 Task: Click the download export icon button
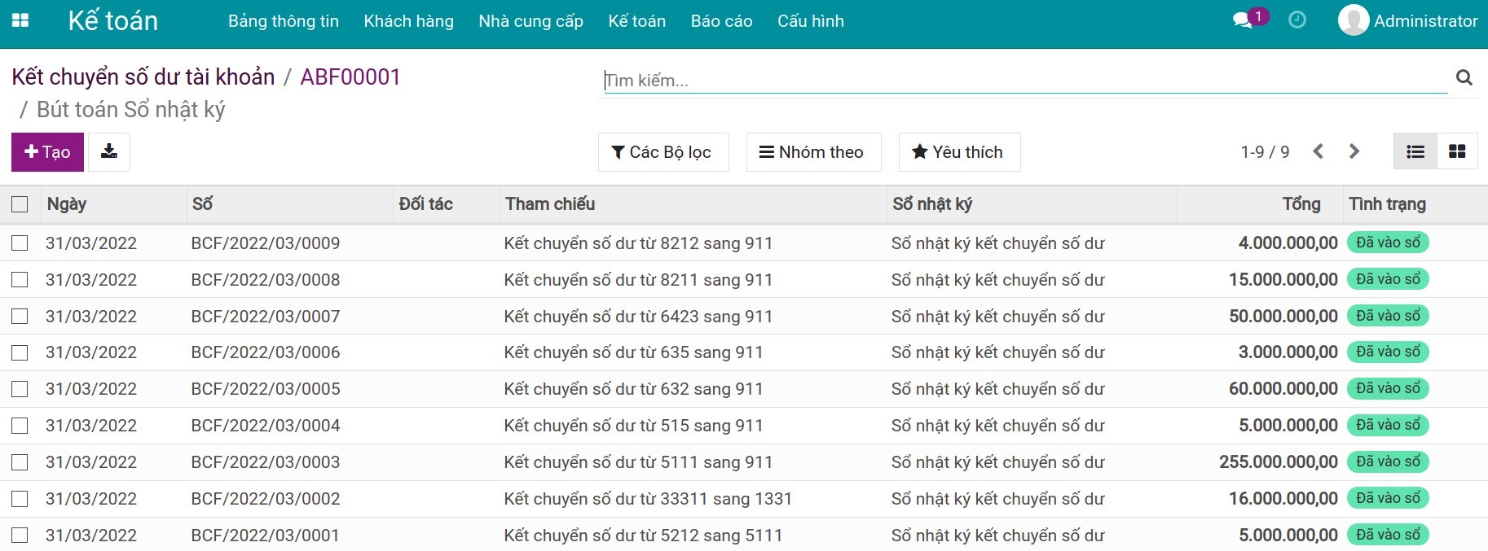pos(109,152)
